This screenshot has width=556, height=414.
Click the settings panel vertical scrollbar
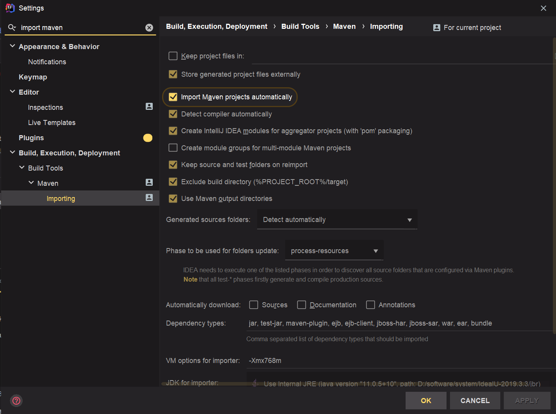point(554,185)
